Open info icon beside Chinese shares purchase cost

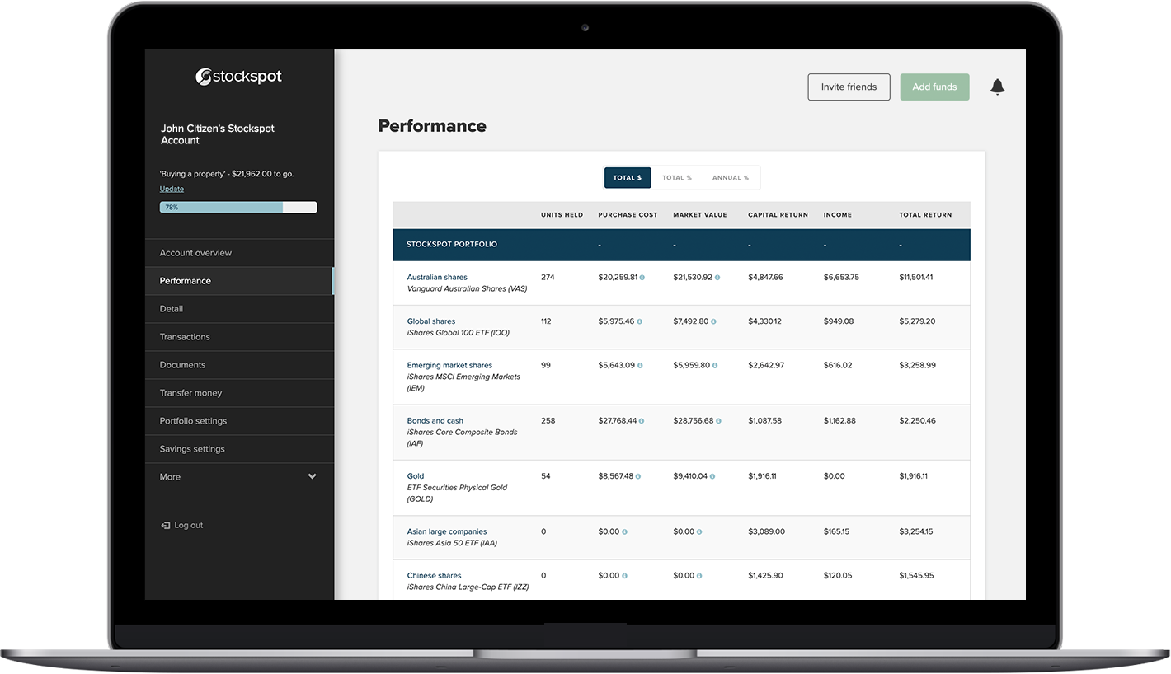[x=625, y=575]
